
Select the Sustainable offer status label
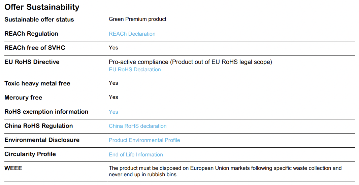[39, 20]
